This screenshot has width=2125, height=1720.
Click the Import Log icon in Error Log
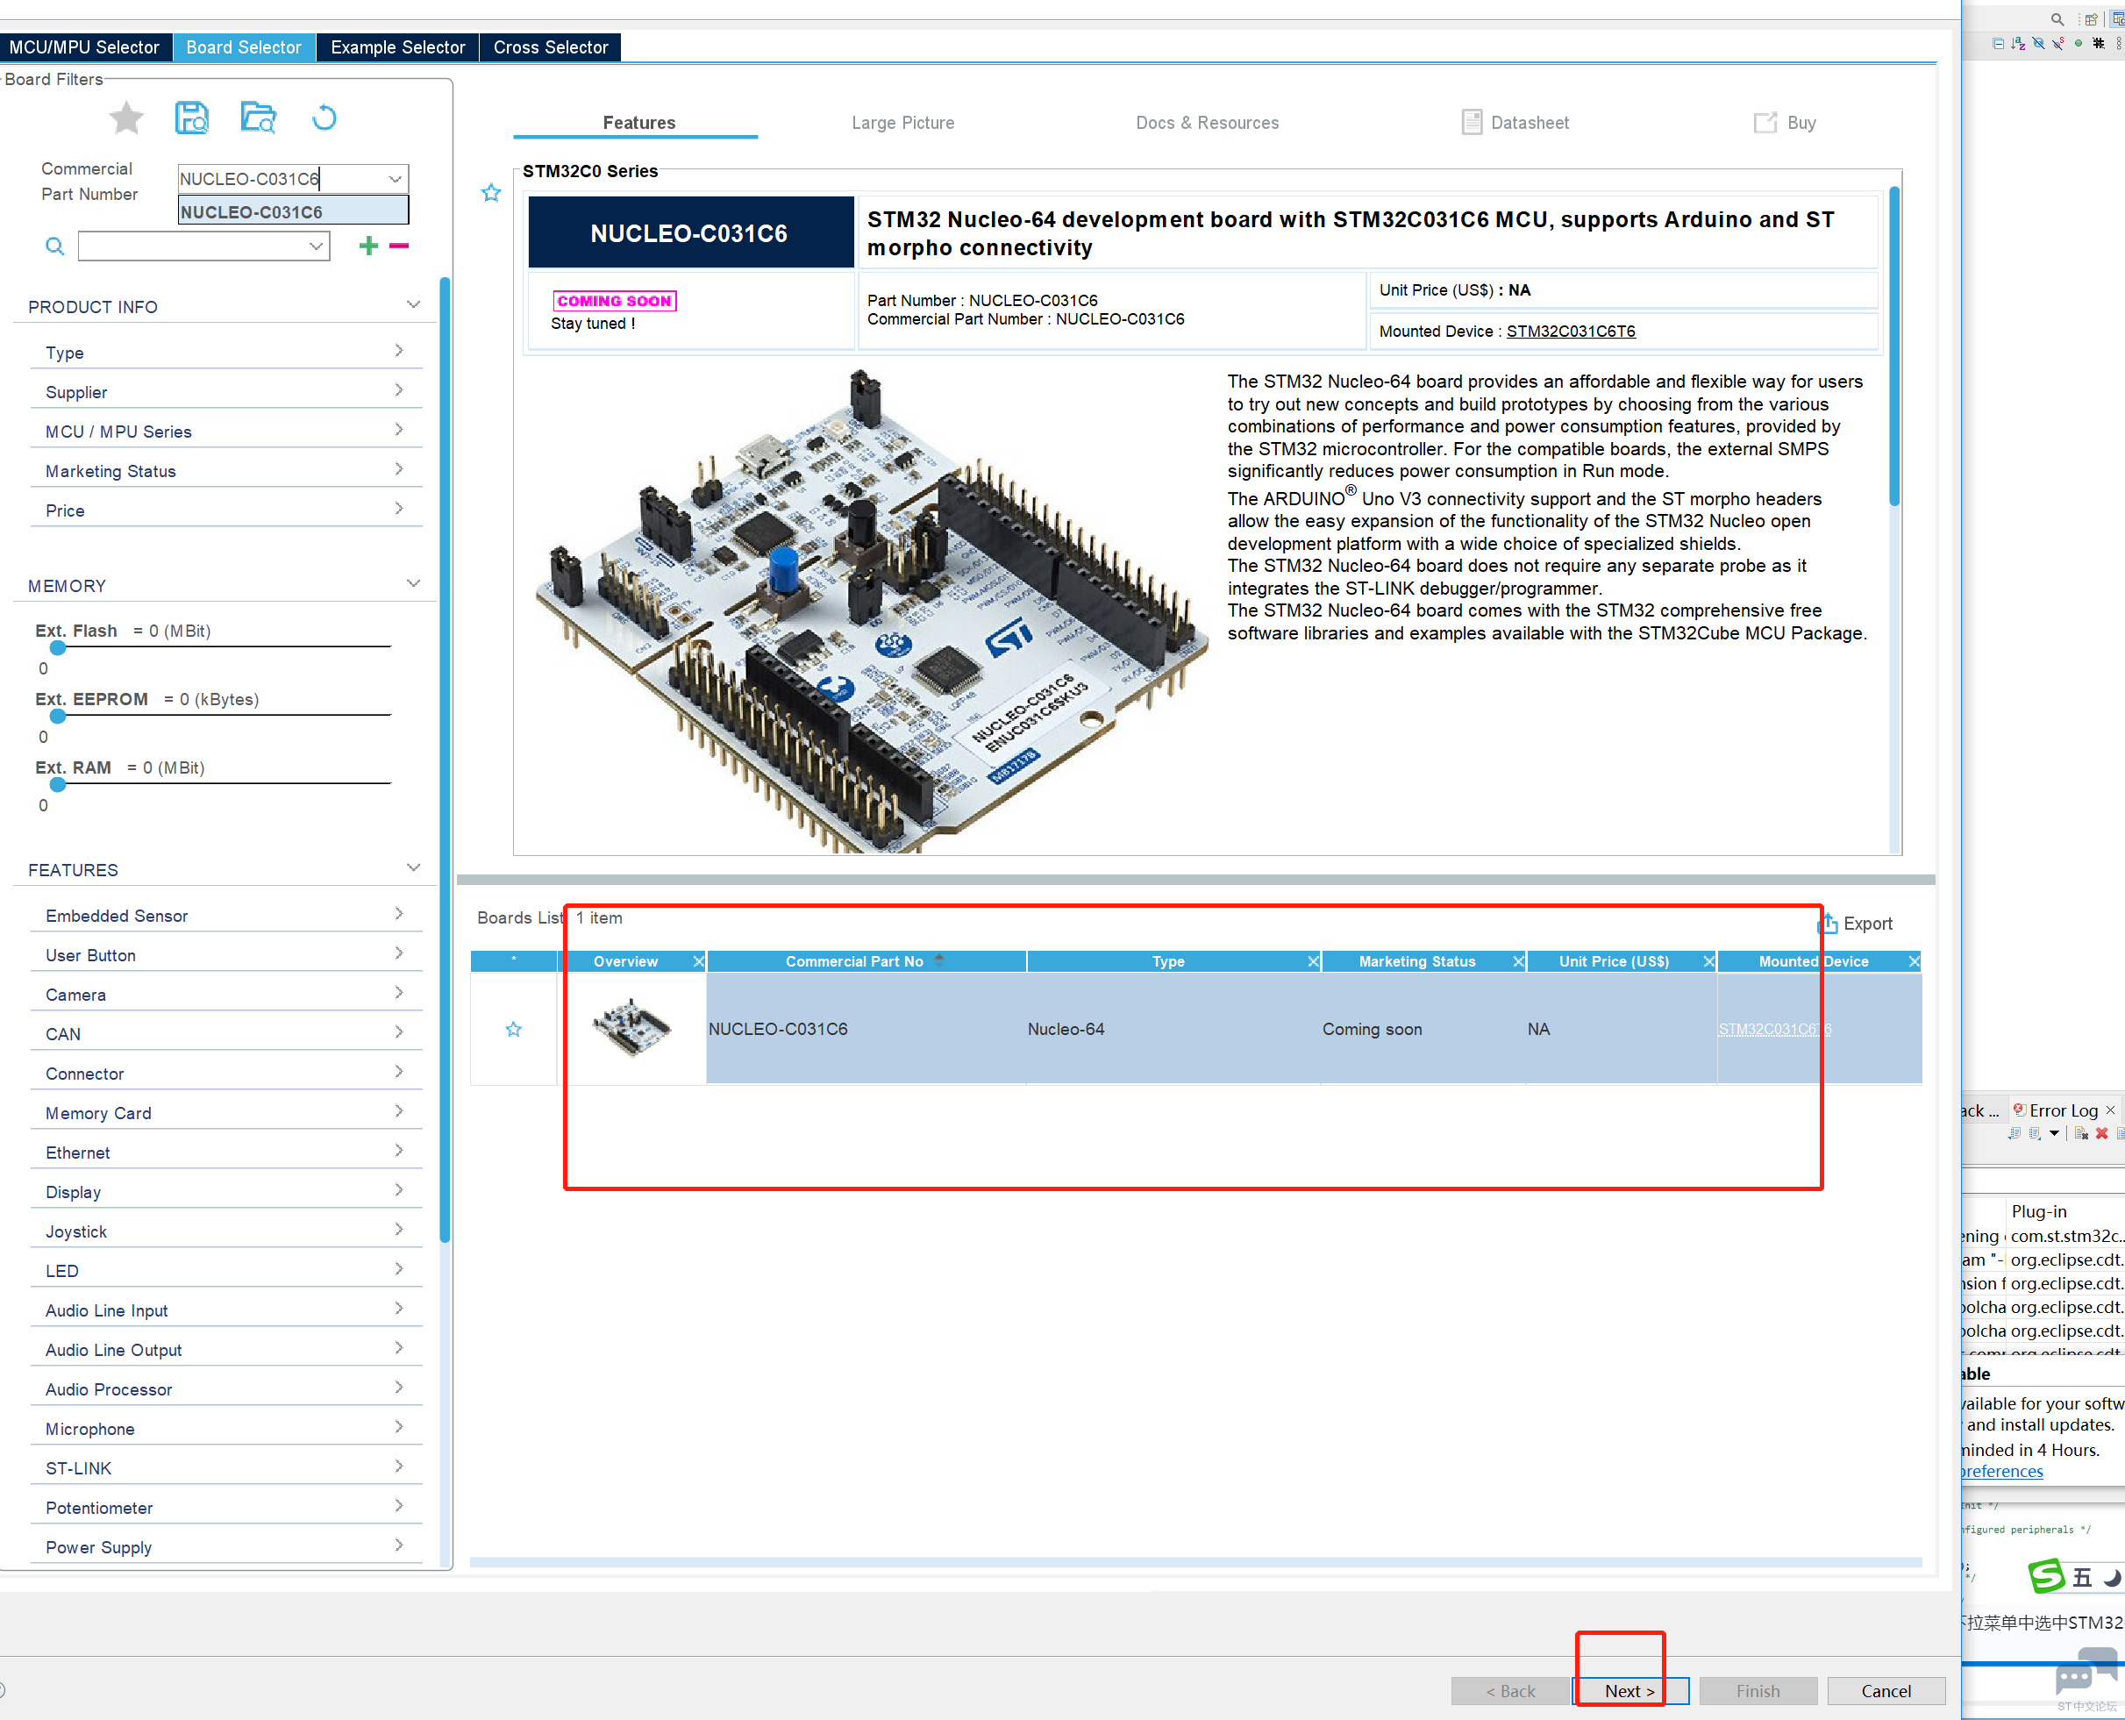[2034, 1133]
